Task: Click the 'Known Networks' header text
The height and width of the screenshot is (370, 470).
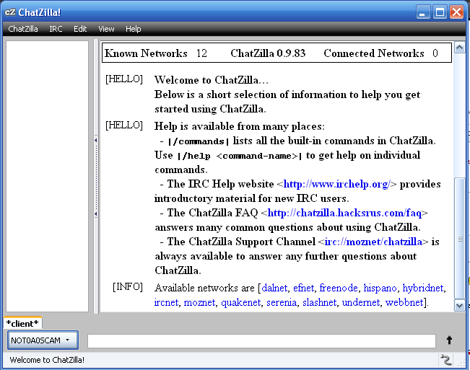Action: [x=146, y=53]
